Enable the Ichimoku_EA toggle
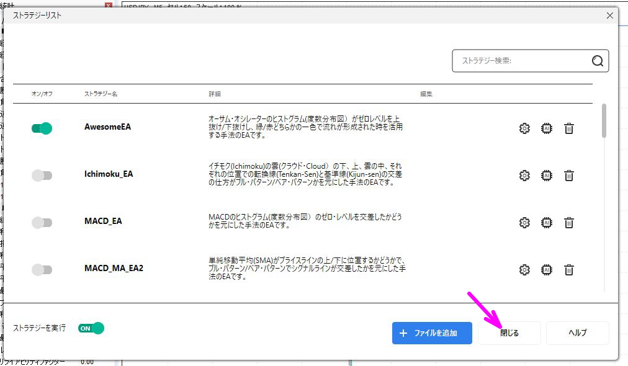 coord(42,176)
